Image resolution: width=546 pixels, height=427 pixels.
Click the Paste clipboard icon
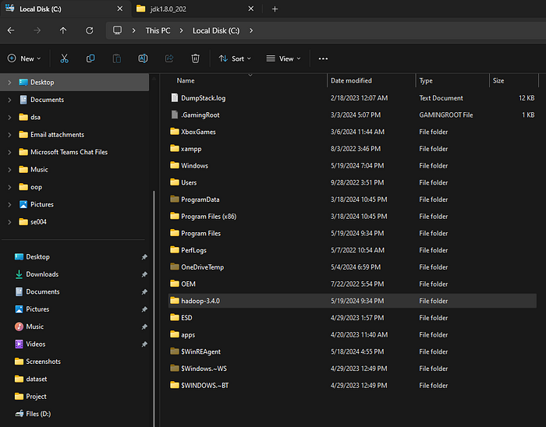pyautogui.click(x=117, y=58)
